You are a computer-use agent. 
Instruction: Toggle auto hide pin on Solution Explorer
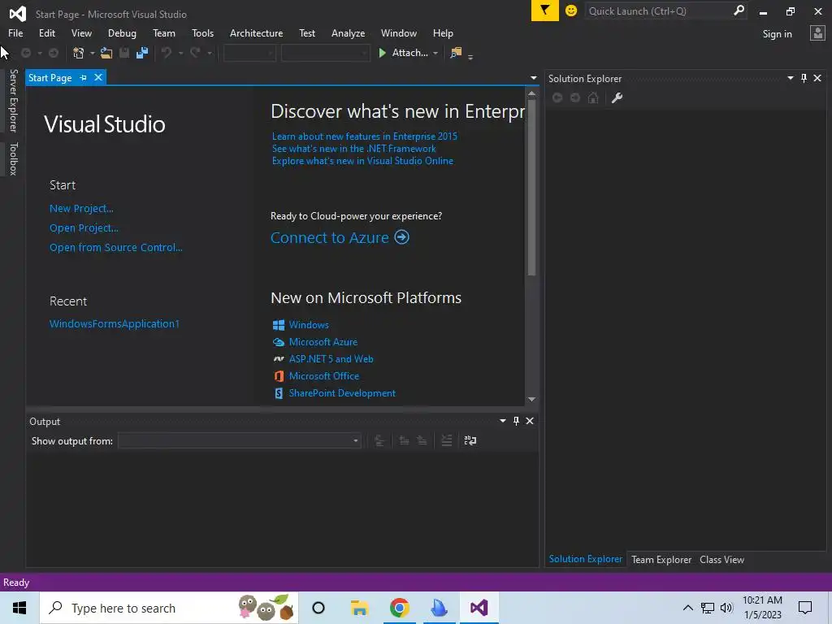[804, 78]
